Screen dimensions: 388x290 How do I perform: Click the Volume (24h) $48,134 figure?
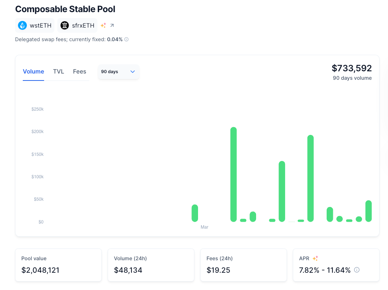click(x=128, y=270)
